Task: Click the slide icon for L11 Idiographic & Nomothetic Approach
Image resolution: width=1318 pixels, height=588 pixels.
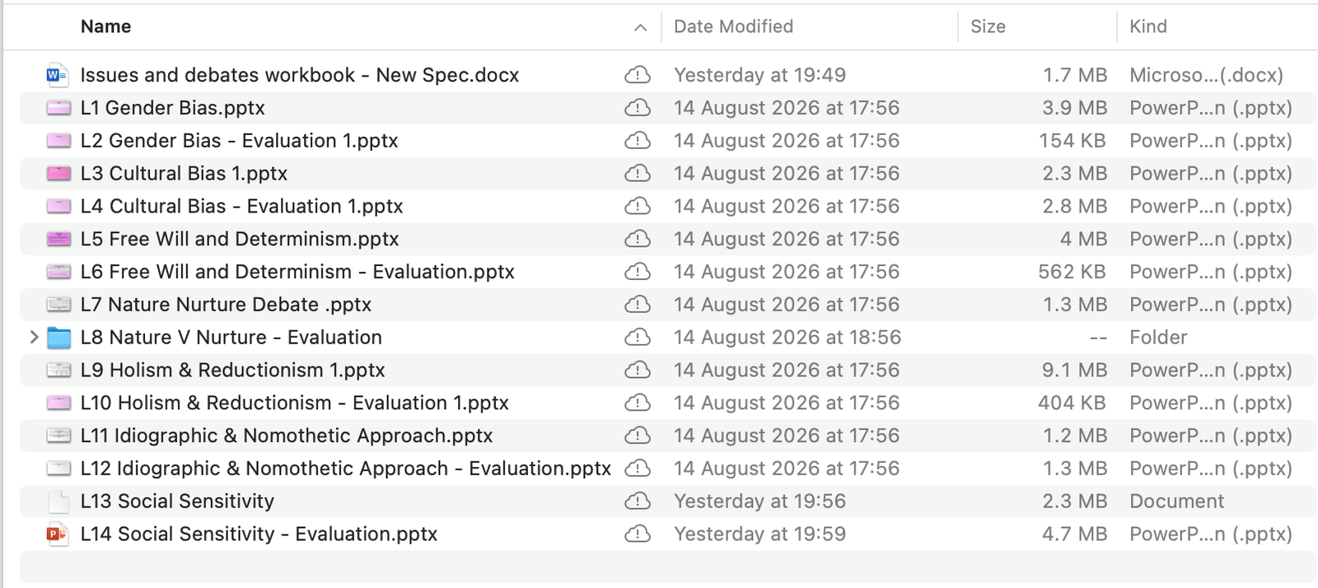Action: click(58, 436)
